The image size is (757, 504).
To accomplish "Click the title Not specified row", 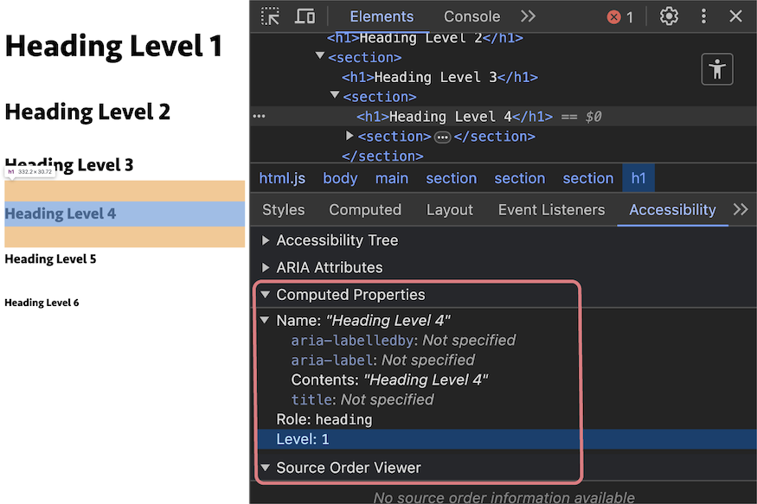I will pos(362,399).
